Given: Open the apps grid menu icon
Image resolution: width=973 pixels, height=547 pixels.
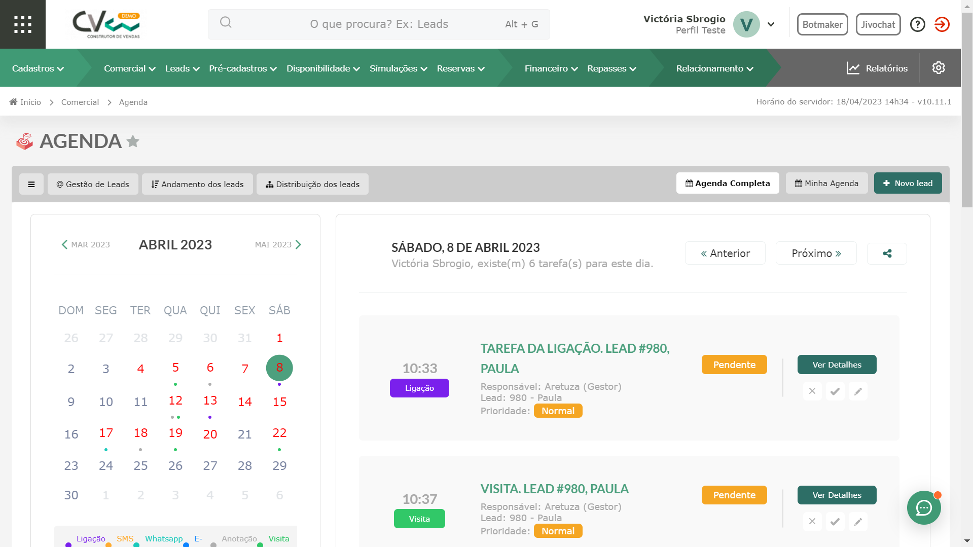Looking at the screenshot, I should (23, 24).
